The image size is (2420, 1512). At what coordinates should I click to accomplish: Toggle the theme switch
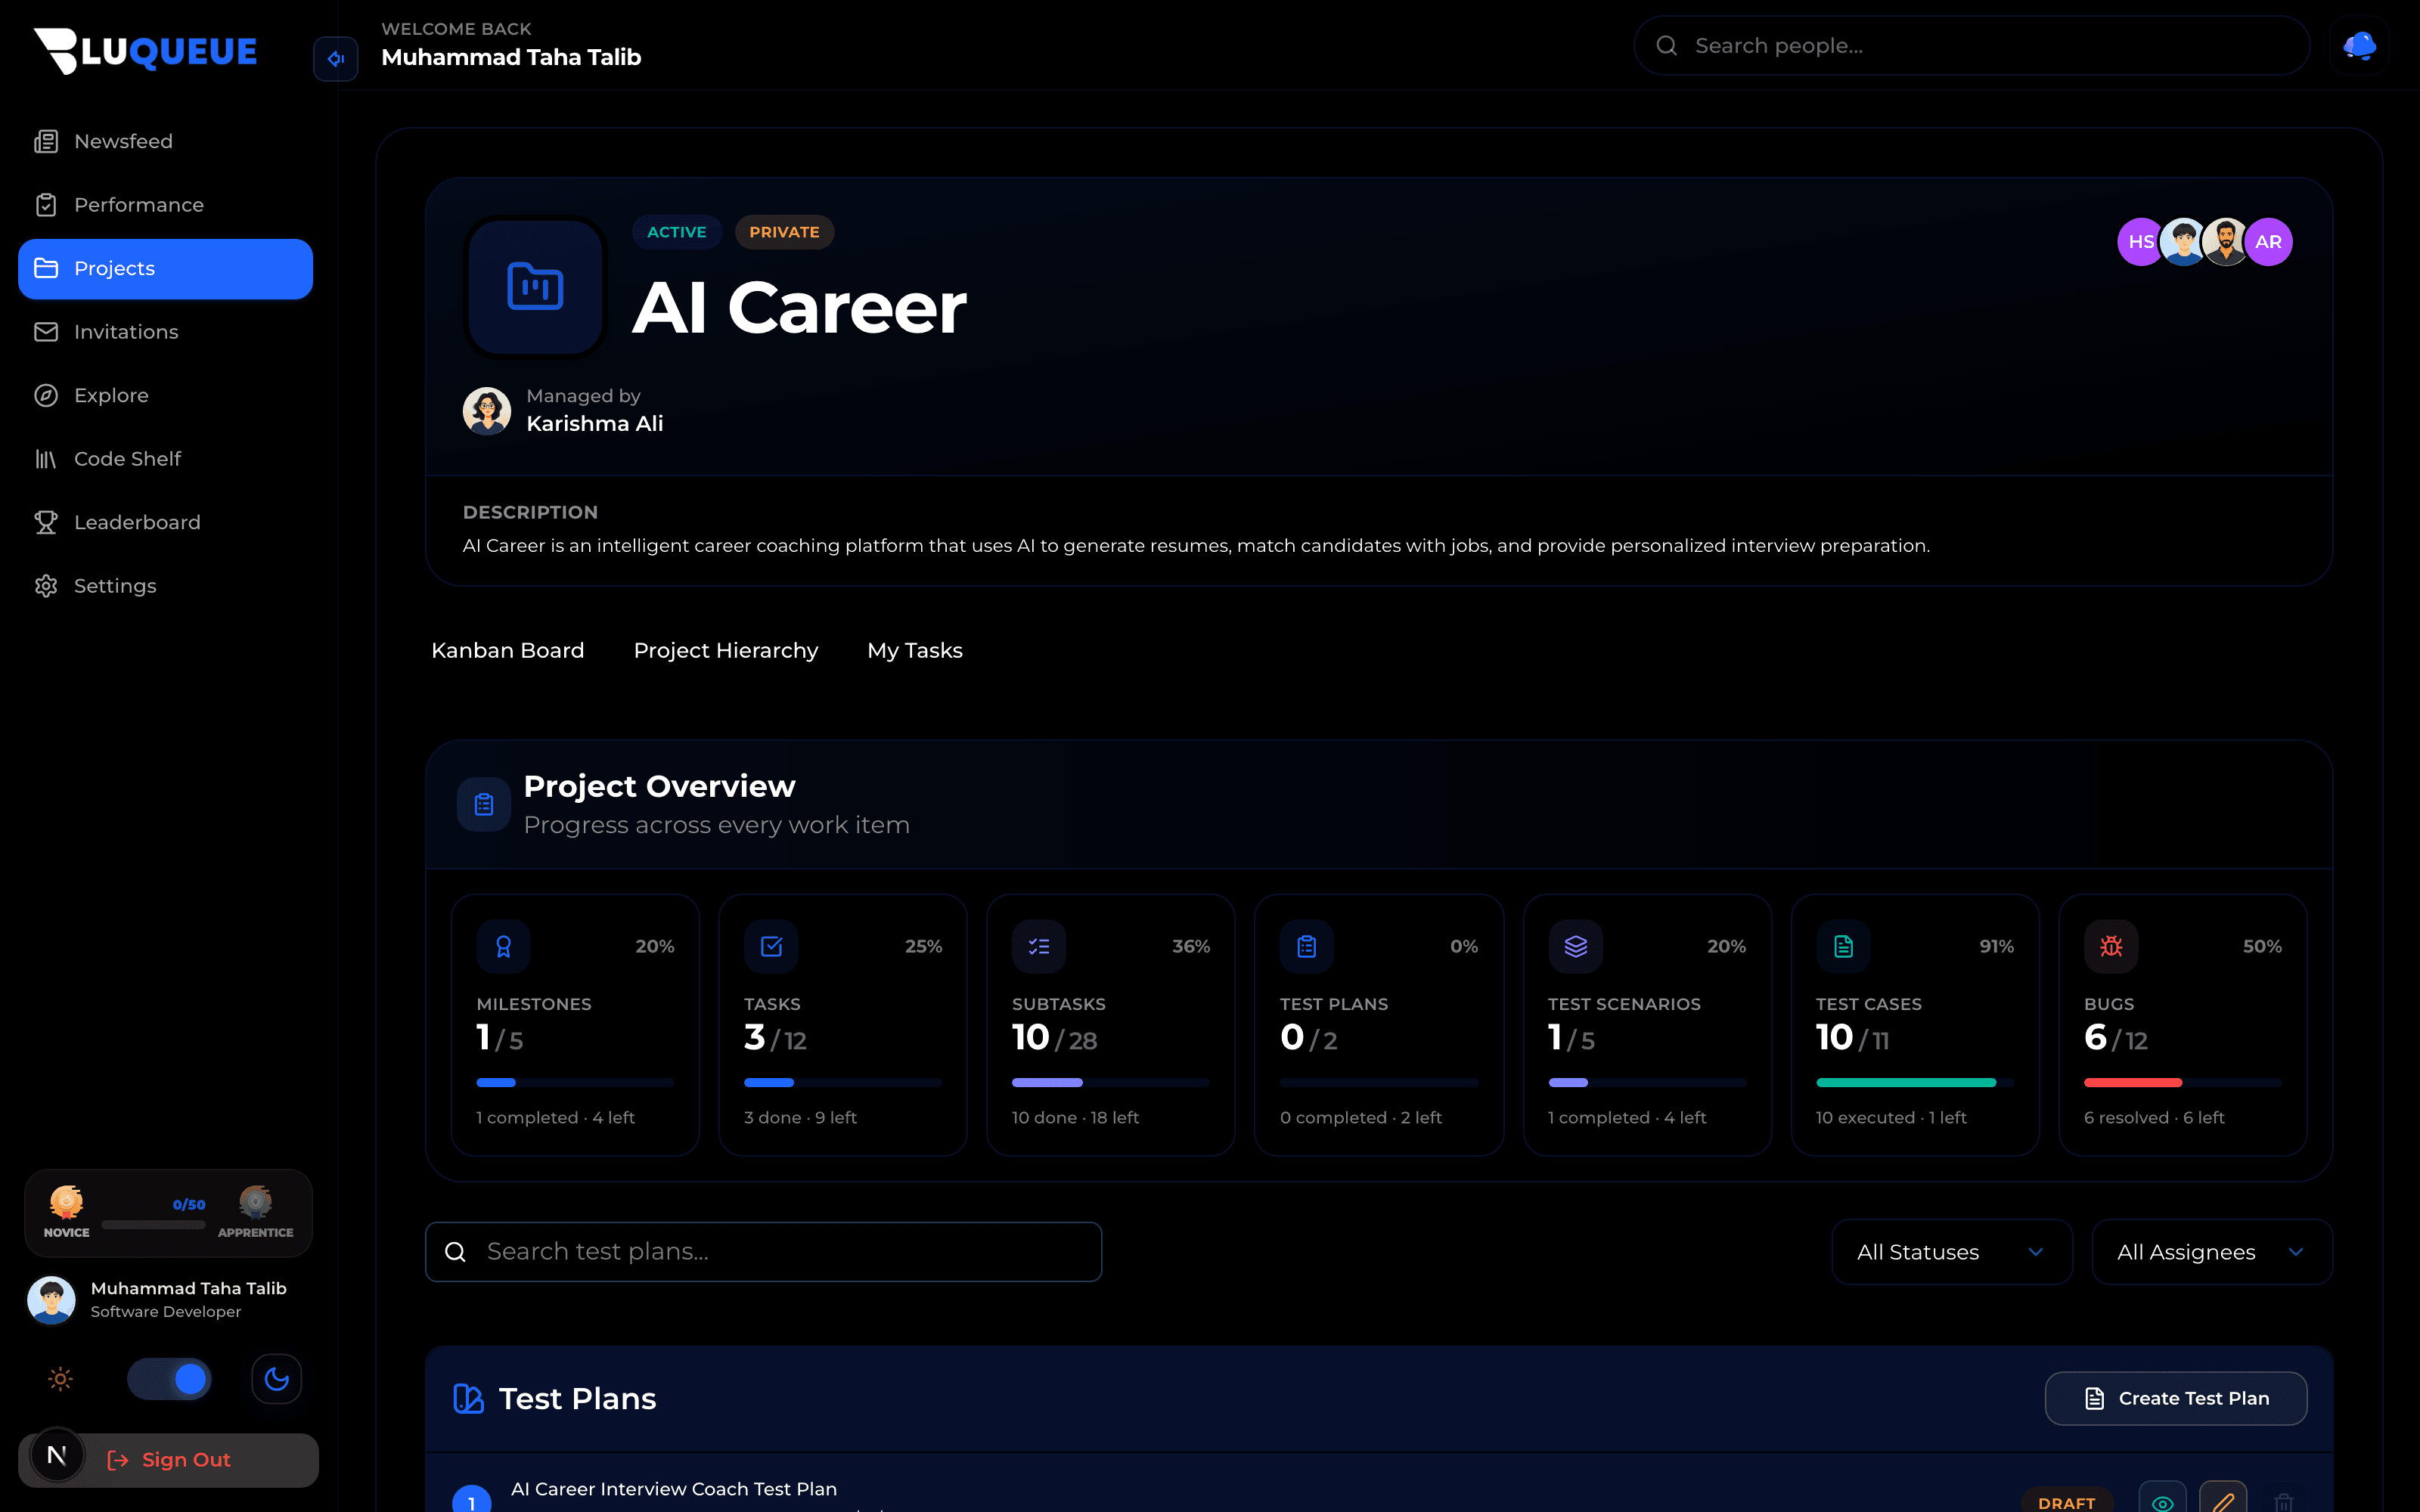[169, 1379]
